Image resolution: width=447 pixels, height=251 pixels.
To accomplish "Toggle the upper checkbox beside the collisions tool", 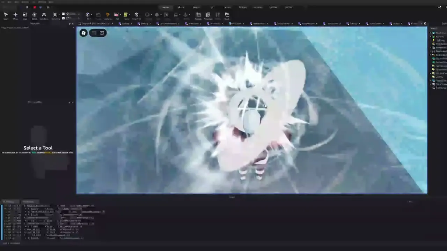I will tap(63, 14).
